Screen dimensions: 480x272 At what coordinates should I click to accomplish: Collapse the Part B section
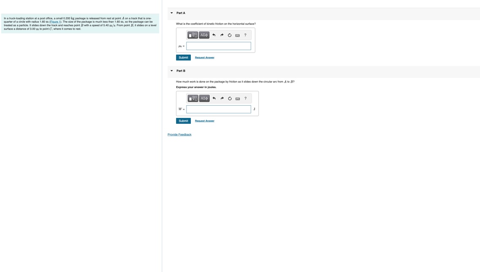pos(172,70)
